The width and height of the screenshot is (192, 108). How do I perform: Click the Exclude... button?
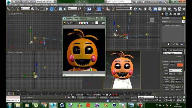point(179,57)
